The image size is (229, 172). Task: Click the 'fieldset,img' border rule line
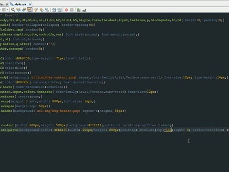coord(22,30)
